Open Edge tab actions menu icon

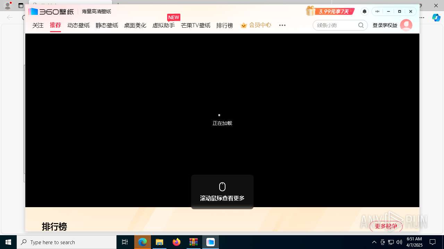[21, 6]
